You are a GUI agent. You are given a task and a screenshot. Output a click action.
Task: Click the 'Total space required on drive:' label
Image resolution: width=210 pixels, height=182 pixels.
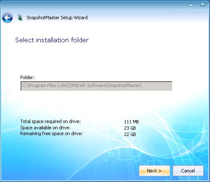50,121
